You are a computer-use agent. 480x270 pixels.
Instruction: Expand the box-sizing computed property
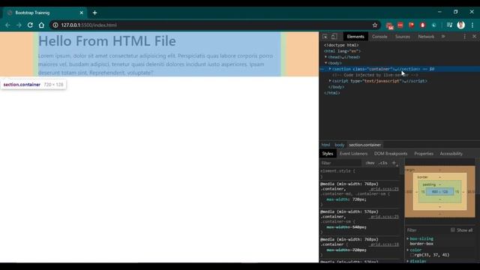(408, 238)
